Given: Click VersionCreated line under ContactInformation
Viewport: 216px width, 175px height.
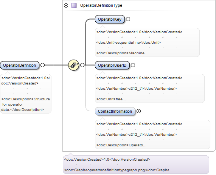Looking at the screenshot, I should [x=139, y=124].
